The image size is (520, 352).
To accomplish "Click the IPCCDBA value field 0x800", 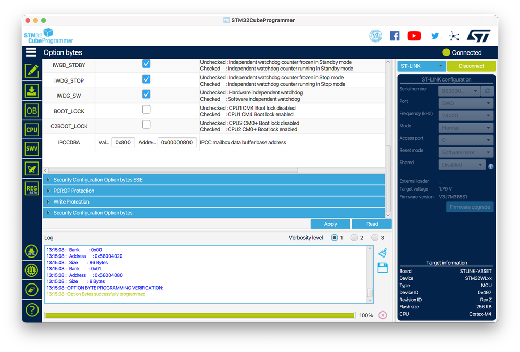I will pyautogui.click(x=123, y=143).
